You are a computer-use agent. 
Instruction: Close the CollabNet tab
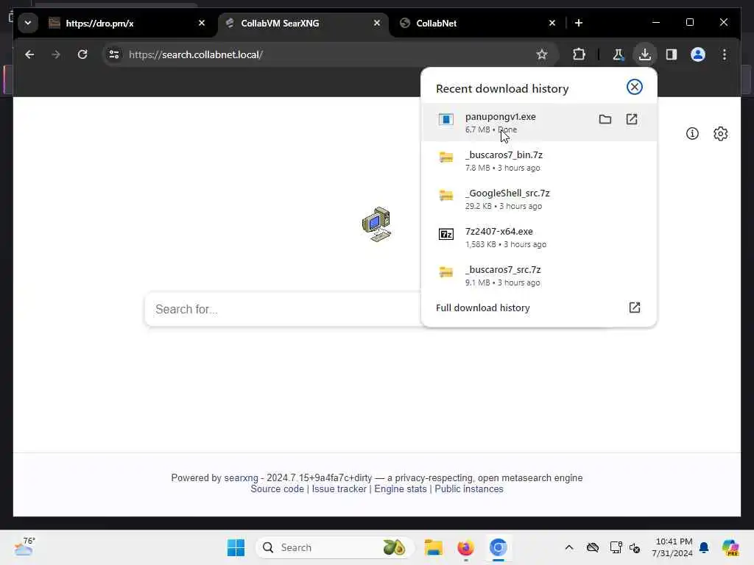(x=552, y=23)
